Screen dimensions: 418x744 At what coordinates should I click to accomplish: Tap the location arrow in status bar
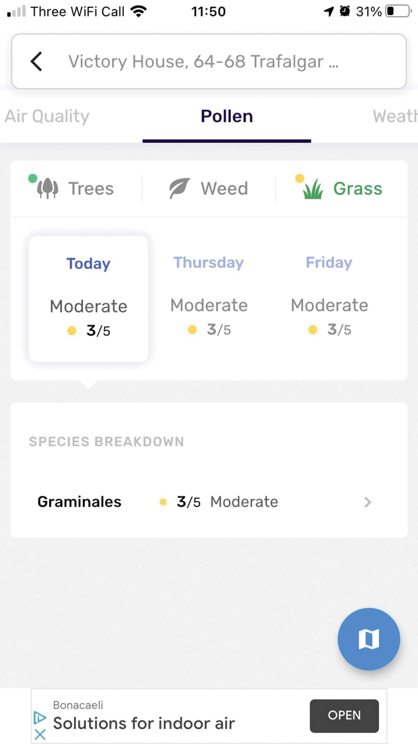[329, 12]
